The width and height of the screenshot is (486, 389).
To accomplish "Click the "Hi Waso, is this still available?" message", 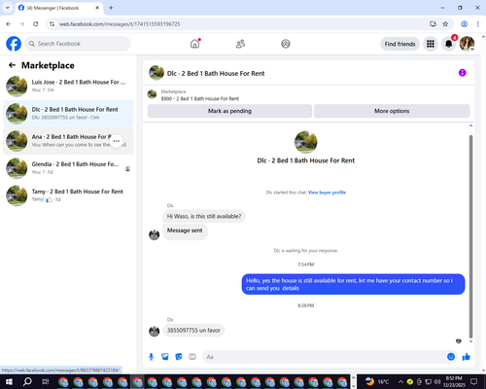I will [x=204, y=216].
